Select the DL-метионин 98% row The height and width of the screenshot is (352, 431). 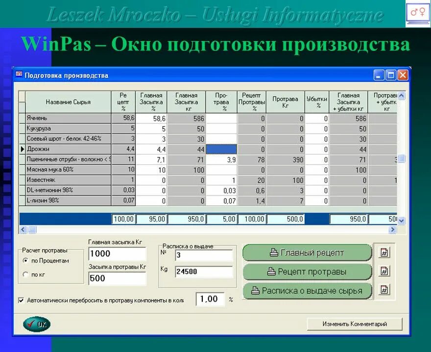(68, 190)
